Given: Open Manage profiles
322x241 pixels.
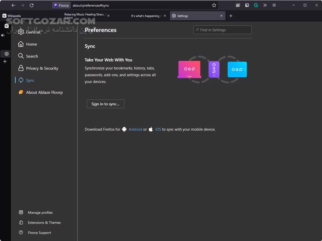Looking at the screenshot, I should coord(36,212).
